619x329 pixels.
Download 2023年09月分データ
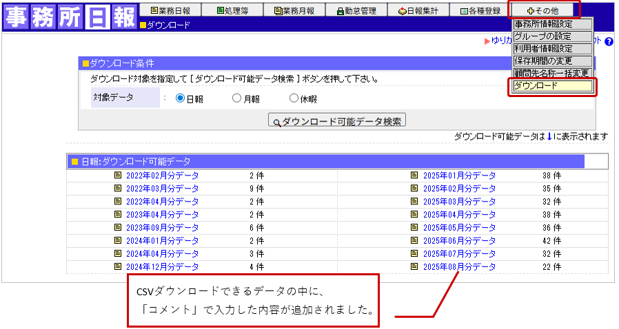click(162, 227)
